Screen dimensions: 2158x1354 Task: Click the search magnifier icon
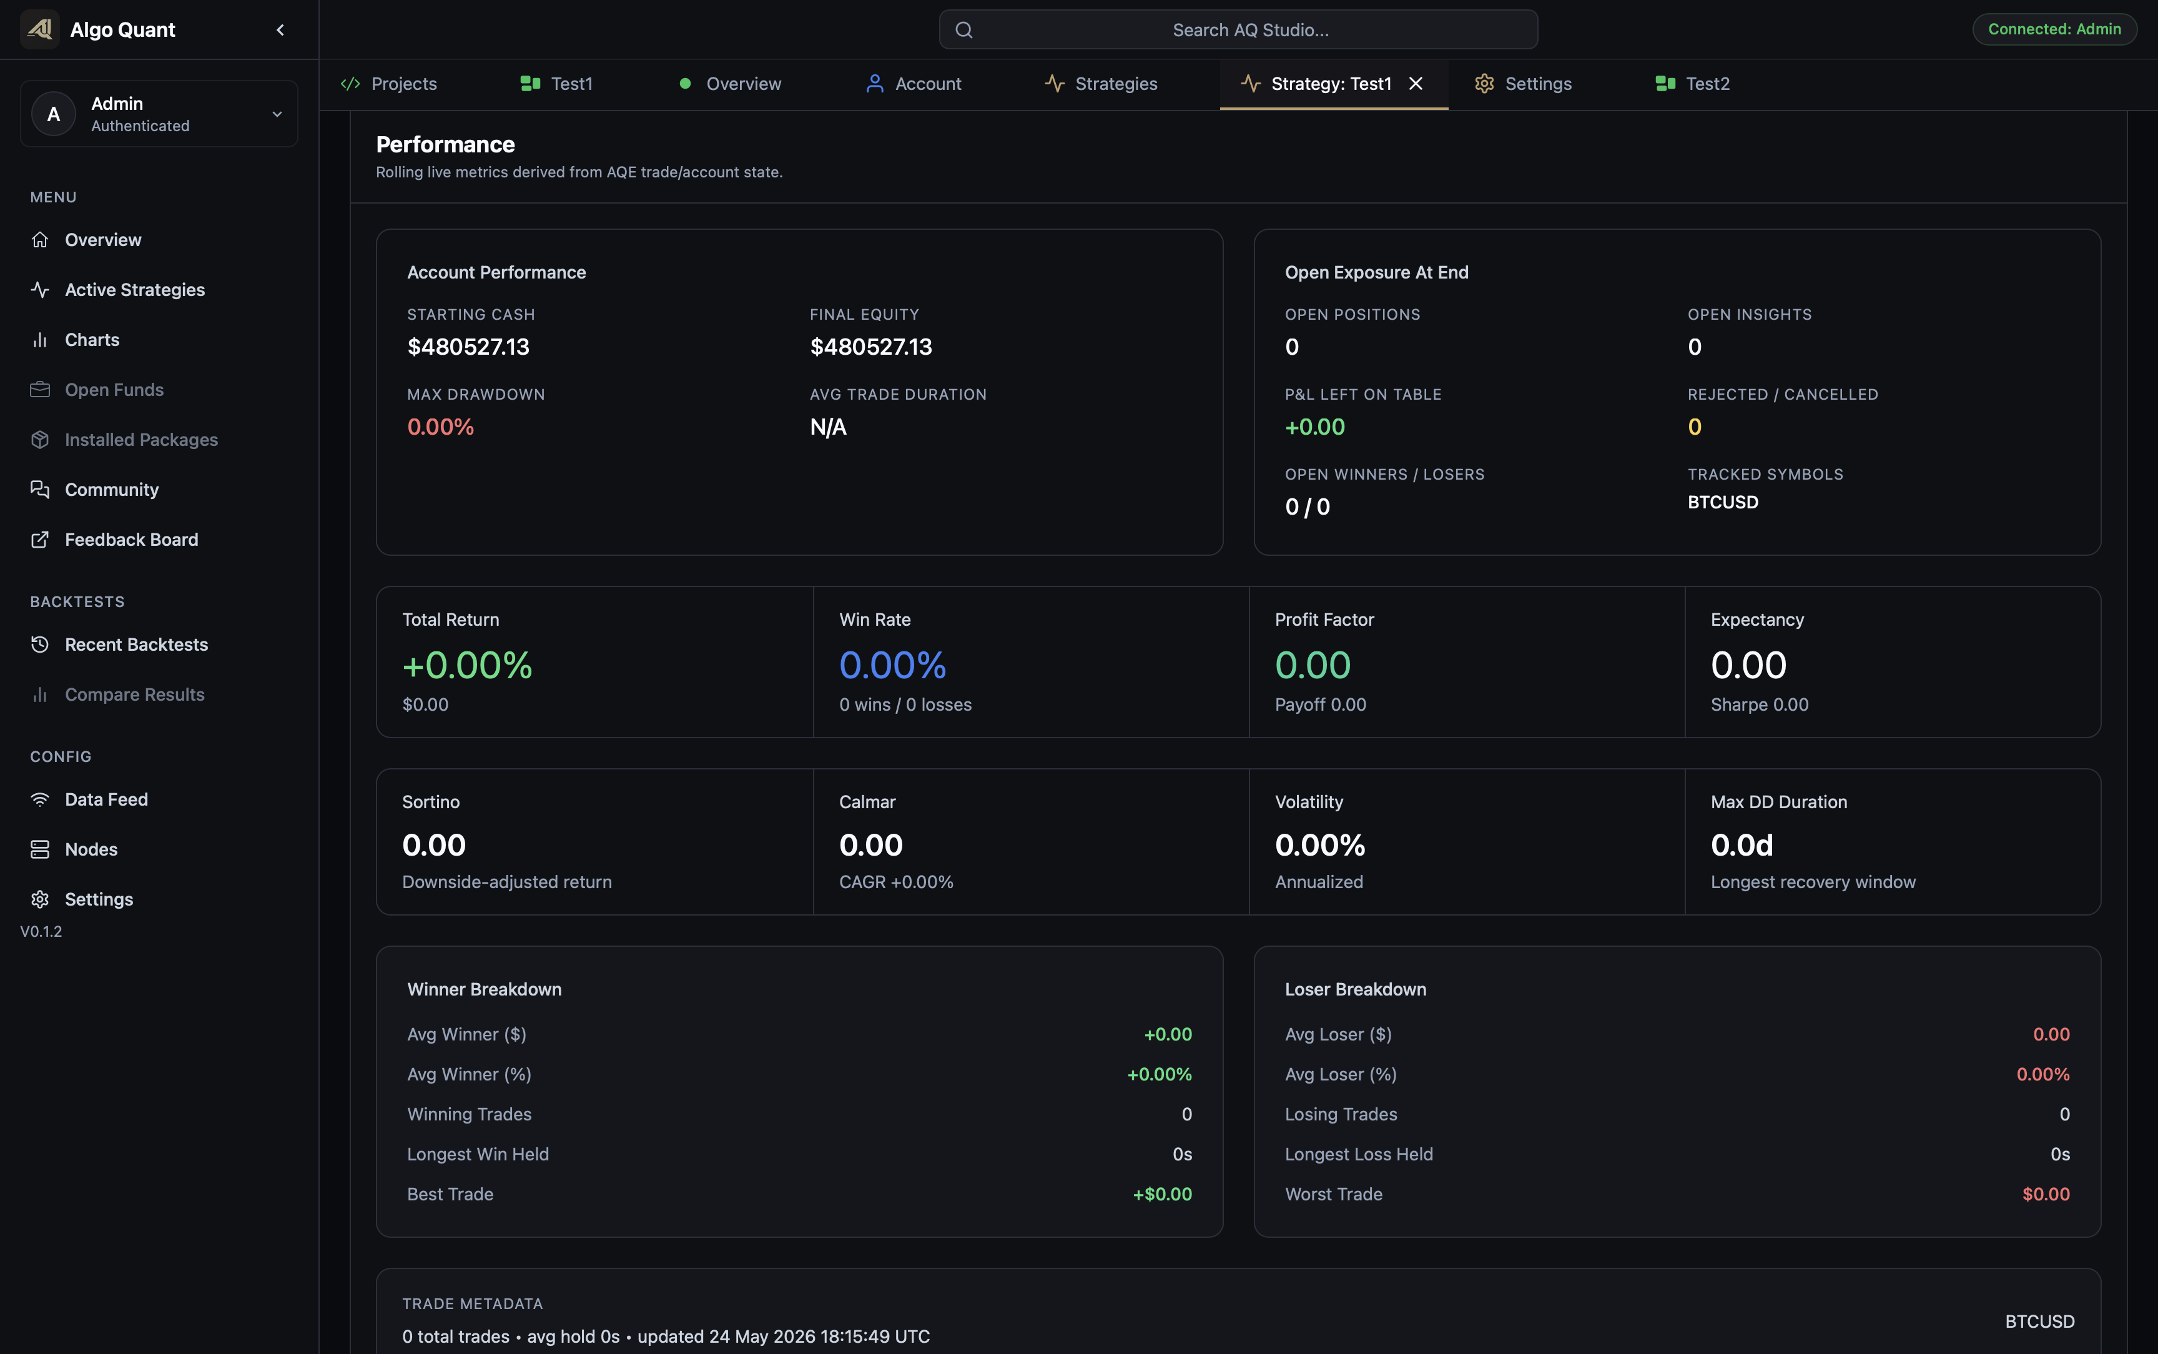(964, 29)
